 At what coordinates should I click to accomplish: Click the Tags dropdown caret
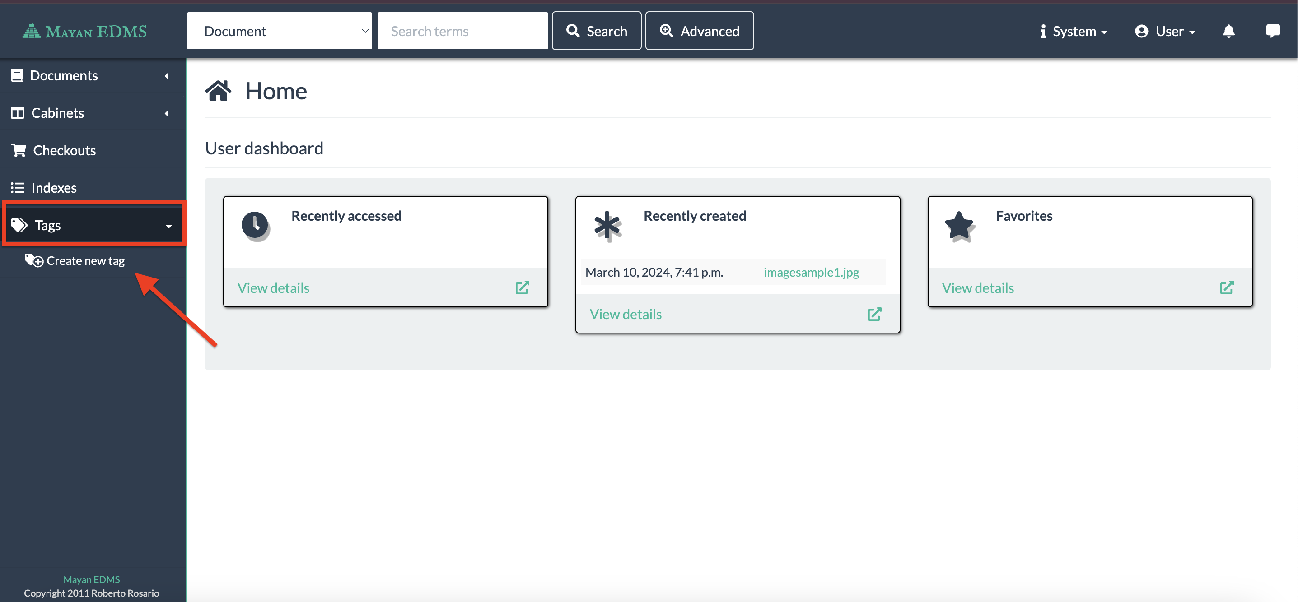[169, 226]
